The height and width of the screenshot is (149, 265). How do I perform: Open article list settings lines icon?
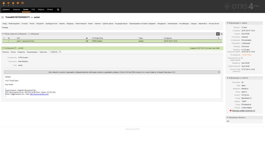221,34
